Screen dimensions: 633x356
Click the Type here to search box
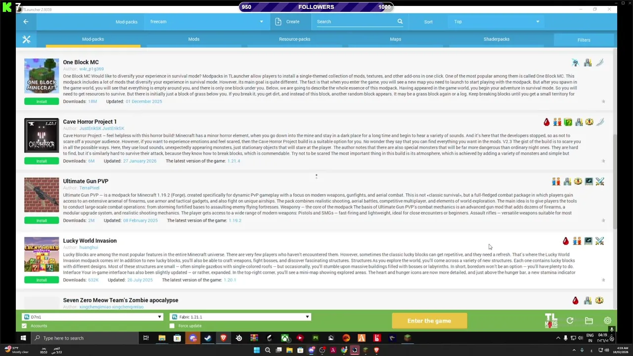(x=84, y=338)
